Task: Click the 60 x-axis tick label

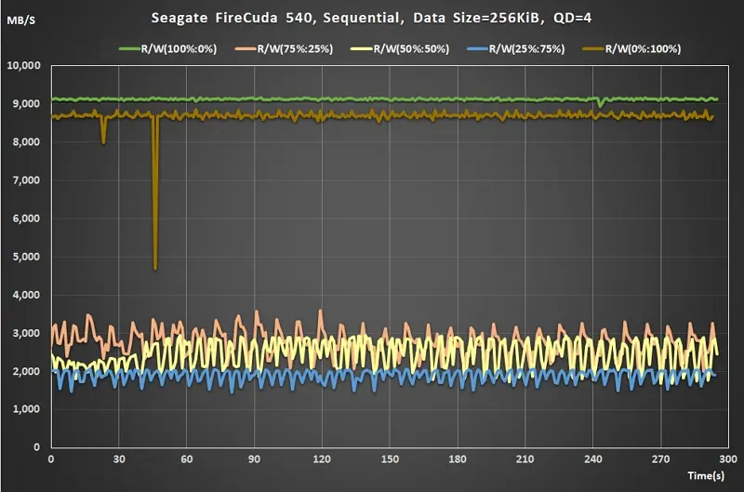Action: coord(187,459)
